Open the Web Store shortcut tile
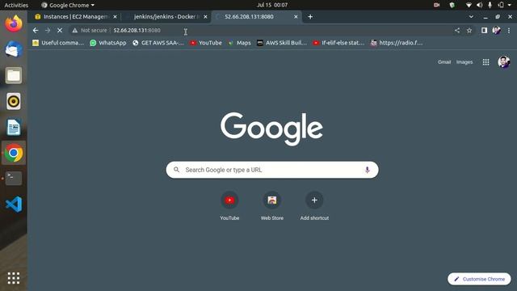 pyautogui.click(x=272, y=206)
